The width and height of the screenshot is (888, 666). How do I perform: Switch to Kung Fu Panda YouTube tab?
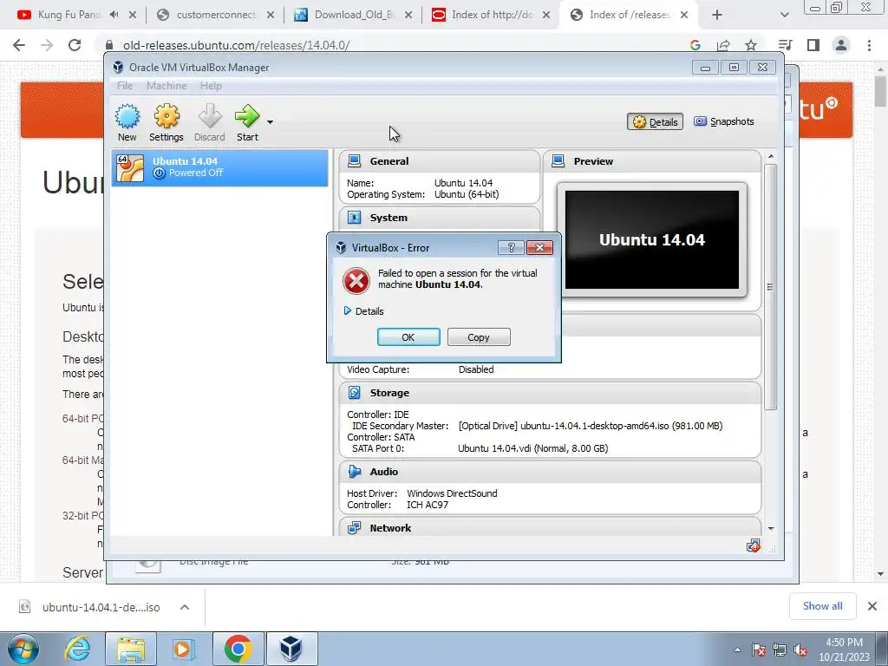71,15
